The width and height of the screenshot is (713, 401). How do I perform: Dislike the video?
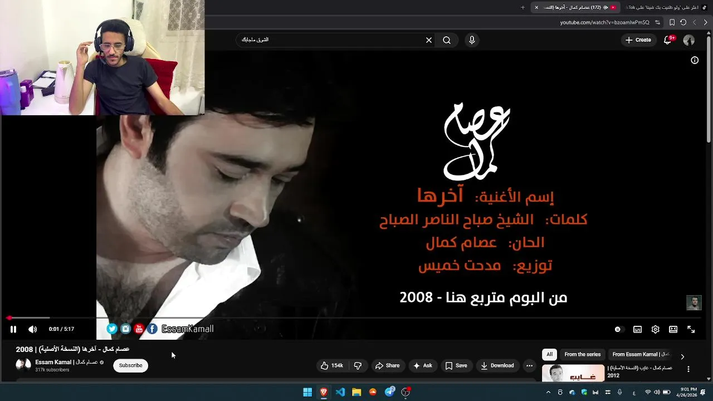click(x=358, y=365)
